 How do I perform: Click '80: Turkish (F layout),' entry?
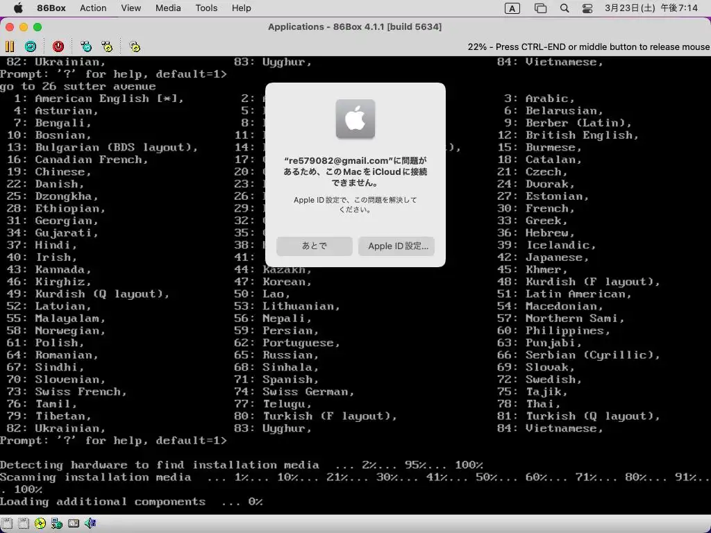point(316,416)
